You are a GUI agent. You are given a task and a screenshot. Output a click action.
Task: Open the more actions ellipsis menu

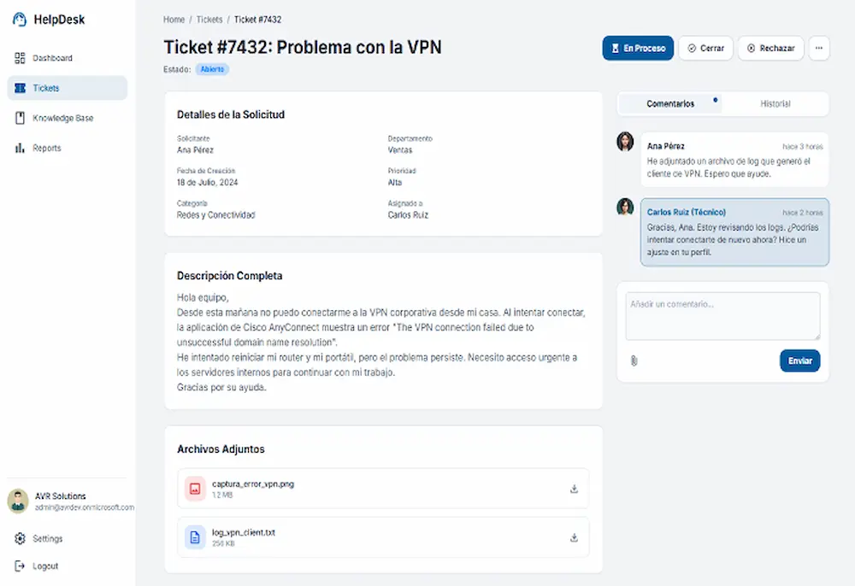click(818, 49)
